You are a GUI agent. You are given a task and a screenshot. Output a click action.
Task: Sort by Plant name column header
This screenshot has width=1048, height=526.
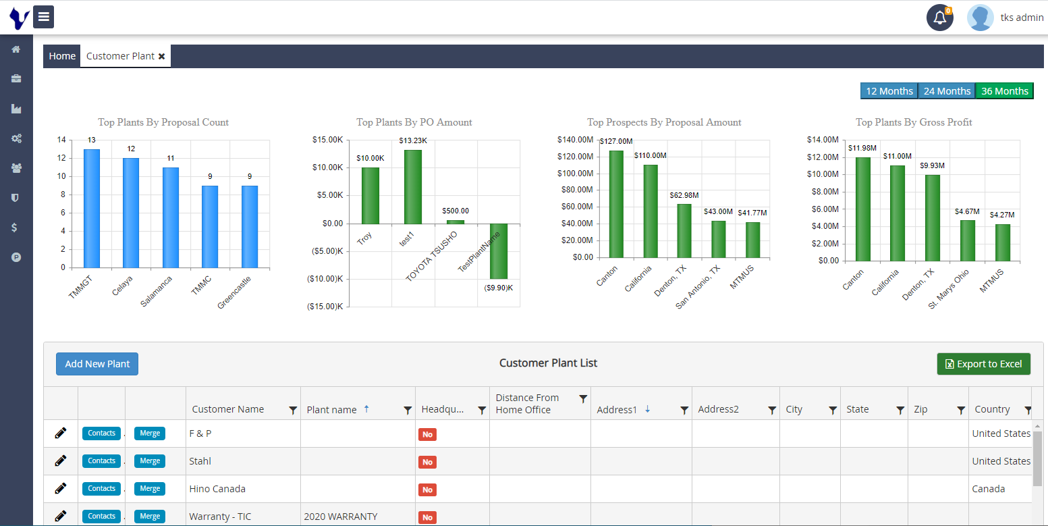331,409
